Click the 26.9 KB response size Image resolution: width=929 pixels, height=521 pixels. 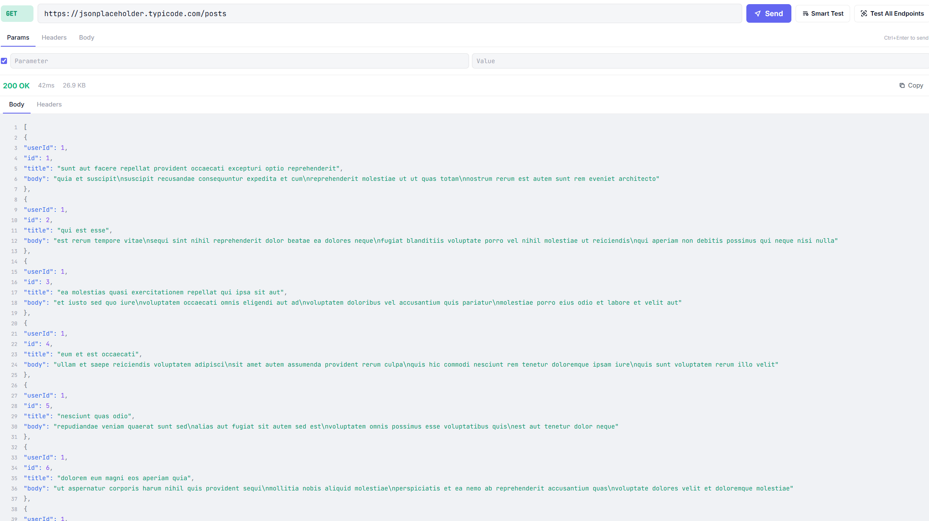point(74,85)
